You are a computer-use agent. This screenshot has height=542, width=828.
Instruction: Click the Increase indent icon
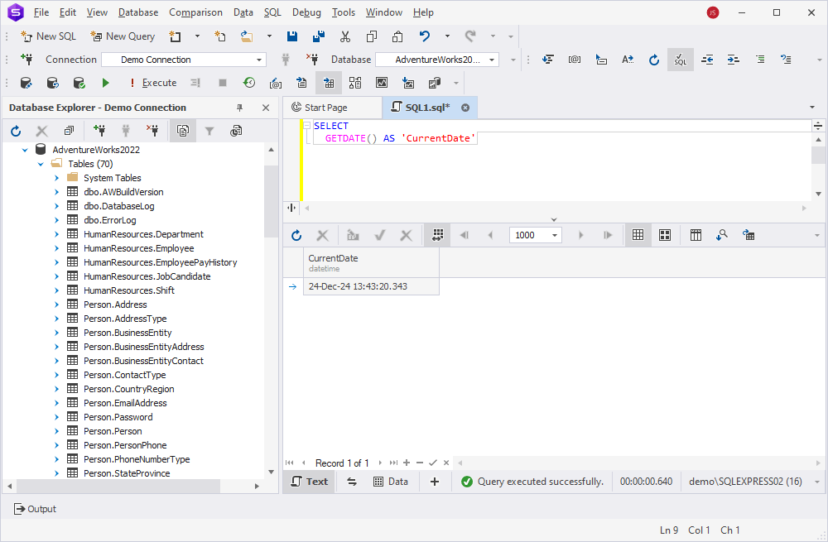[x=733, y=60]
